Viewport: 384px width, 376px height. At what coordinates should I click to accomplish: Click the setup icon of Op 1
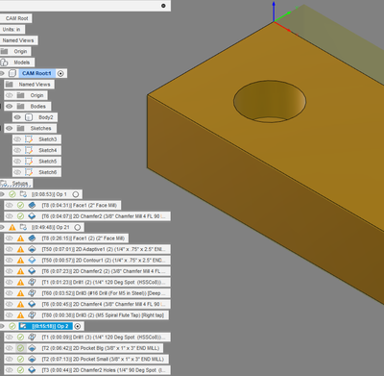click(23, 194)
